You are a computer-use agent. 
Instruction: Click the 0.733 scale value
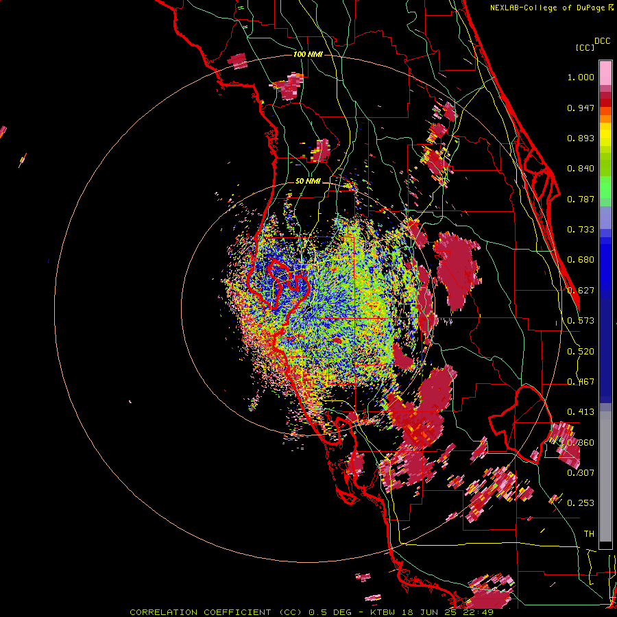(x=581, y=230)
